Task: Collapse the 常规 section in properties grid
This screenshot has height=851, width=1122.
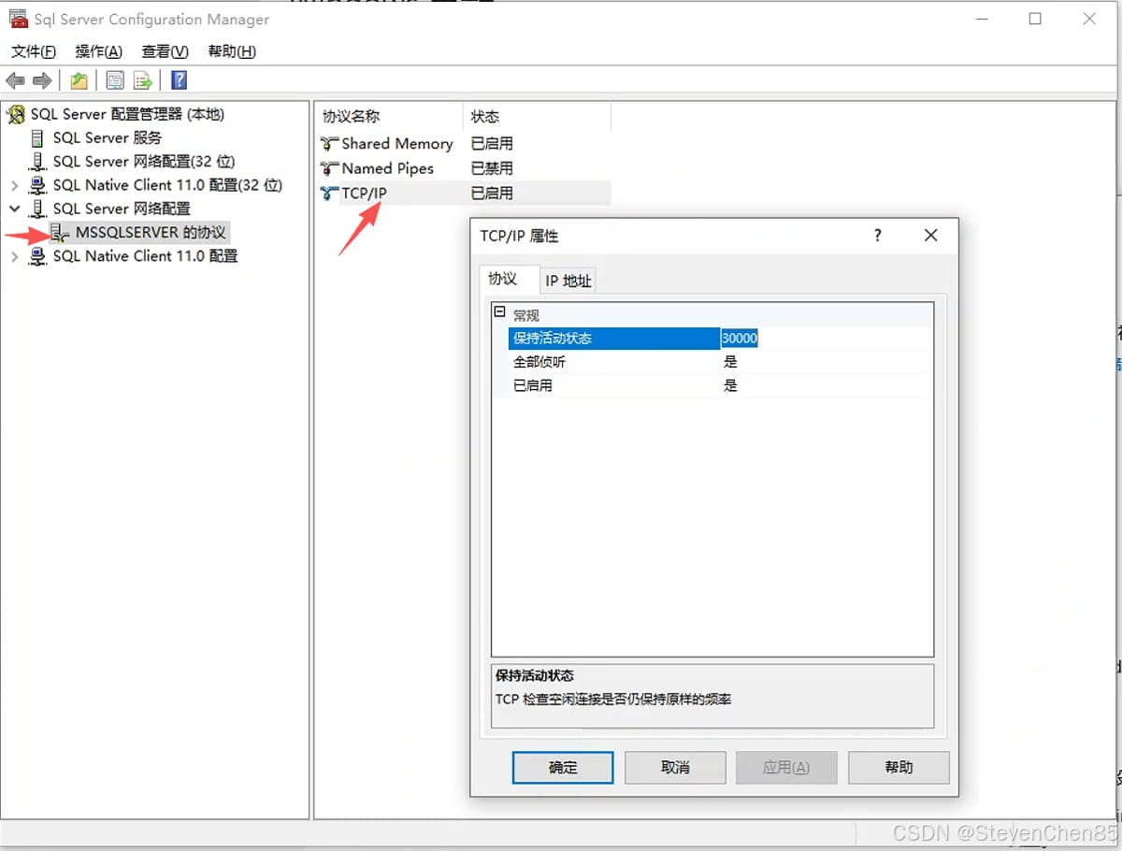Action: [x=500, y=313]
